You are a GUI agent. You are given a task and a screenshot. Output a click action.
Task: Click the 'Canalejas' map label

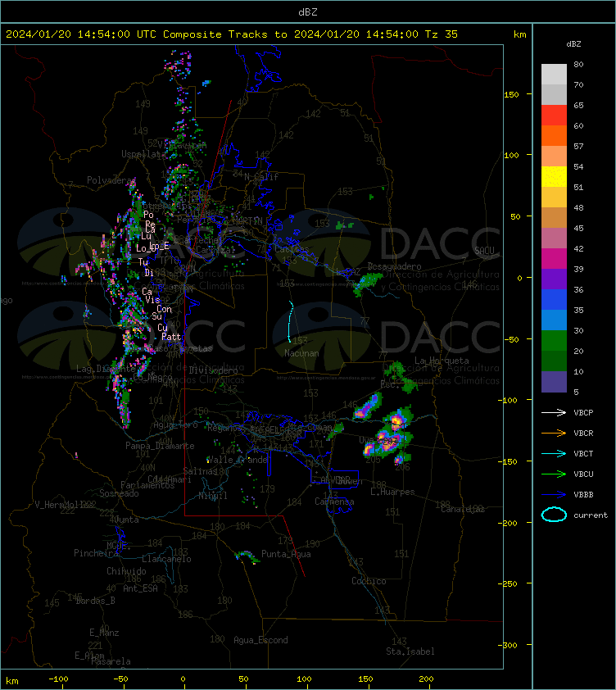pyautogui.click(x=463, y=509)
